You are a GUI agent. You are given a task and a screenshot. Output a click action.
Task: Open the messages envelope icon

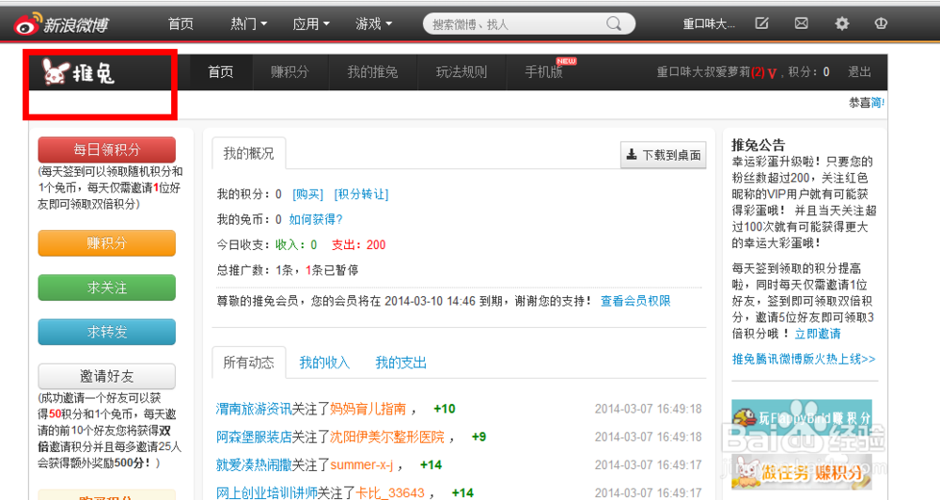tap(802, 23)
